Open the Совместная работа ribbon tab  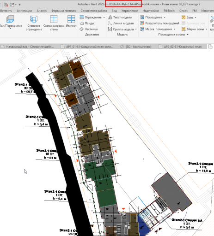click(x=94, y=11)
